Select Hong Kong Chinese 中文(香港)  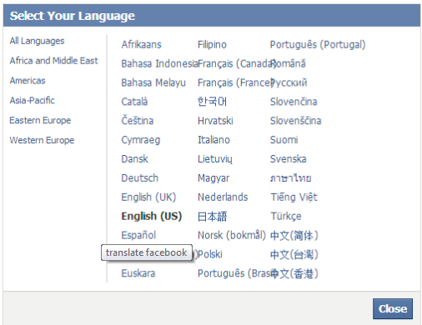[x=294, y=273]
